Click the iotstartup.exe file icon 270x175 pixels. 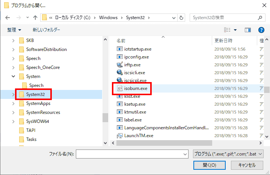tap(120, 49)
